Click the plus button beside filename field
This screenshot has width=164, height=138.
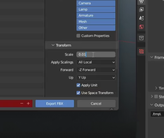[x=28, y=103]
